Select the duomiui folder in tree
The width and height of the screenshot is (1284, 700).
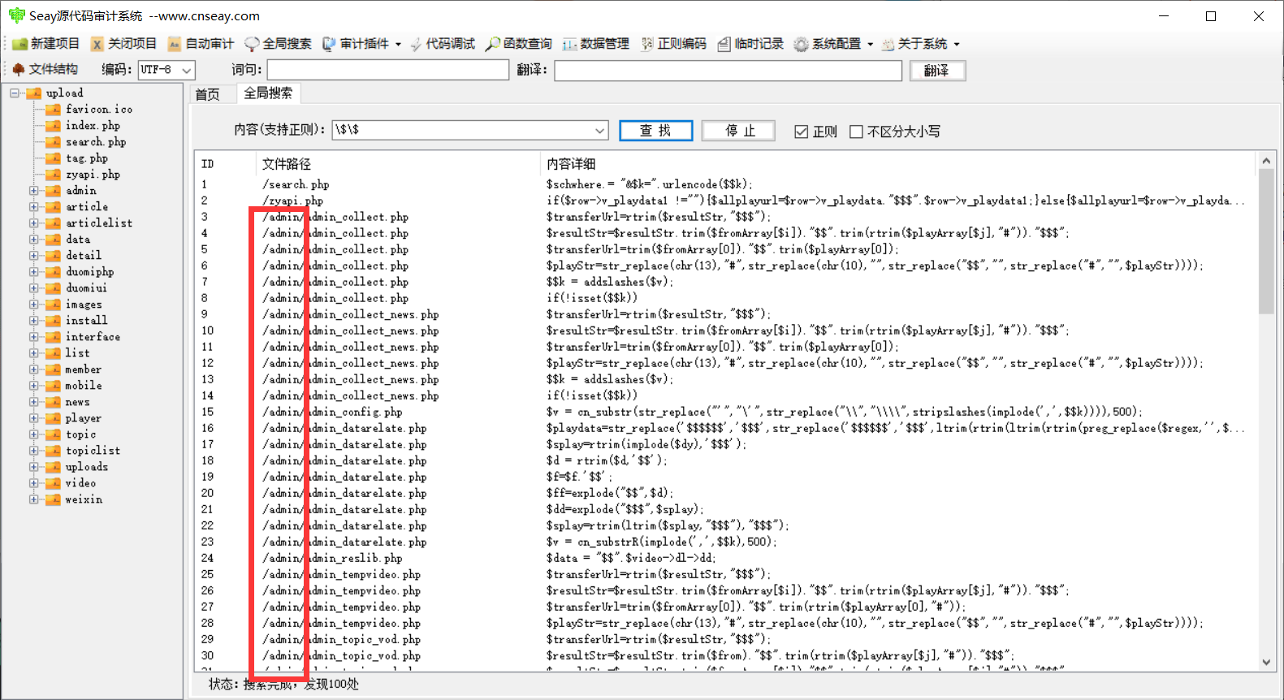point(86,288)
